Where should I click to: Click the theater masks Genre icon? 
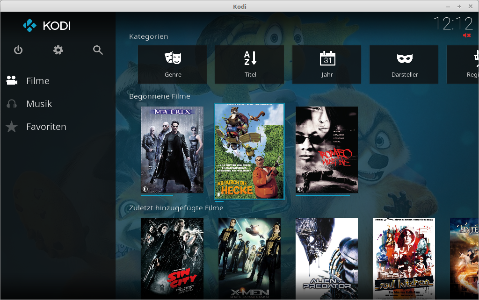173,58
